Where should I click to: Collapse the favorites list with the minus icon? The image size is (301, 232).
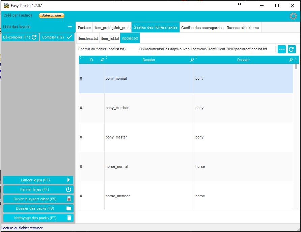(70, 27)
